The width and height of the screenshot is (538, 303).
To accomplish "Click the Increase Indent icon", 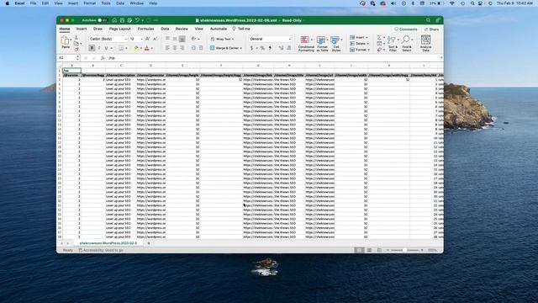I will tap(201, 48).
